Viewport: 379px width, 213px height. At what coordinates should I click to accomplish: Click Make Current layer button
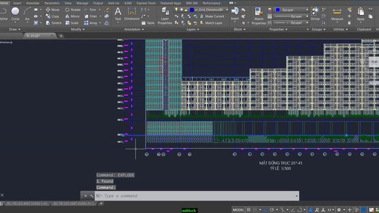pyautogui.click(x=212, y=16)
